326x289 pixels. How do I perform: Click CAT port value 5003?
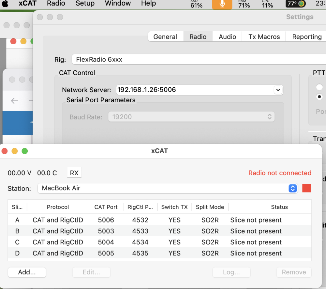point(106,231)
